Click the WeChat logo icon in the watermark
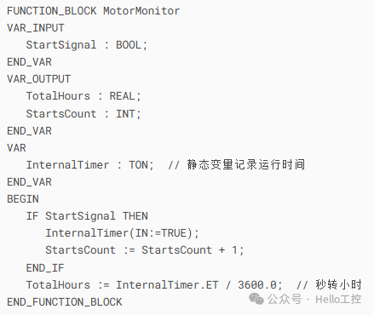 256,300
